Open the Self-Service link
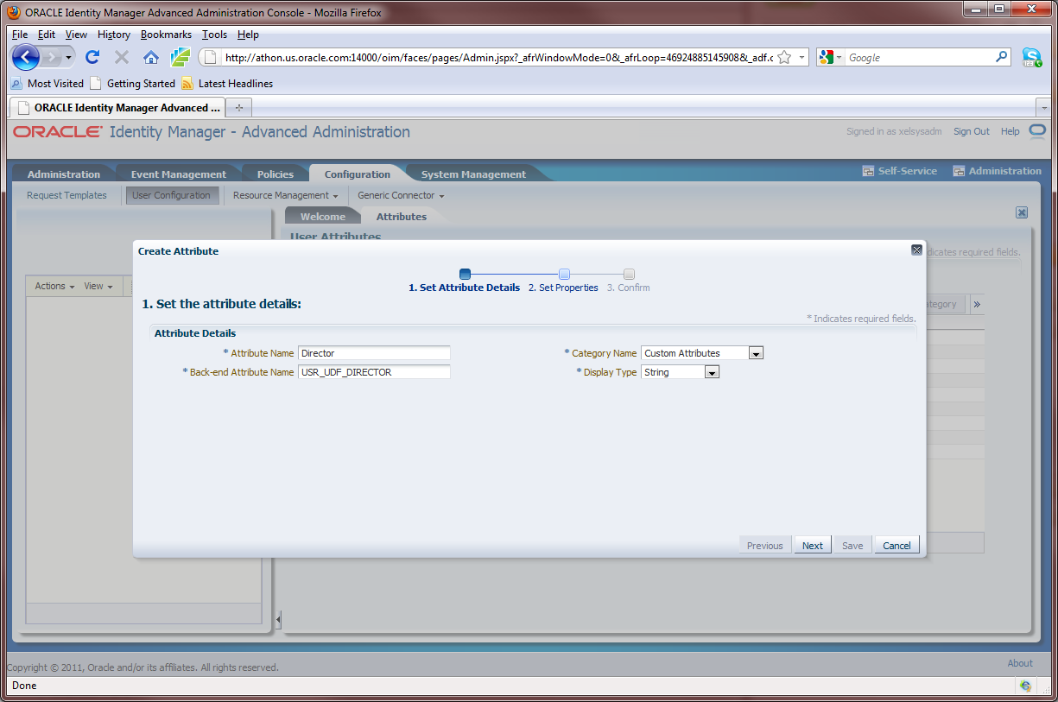 tap(899, 171)
